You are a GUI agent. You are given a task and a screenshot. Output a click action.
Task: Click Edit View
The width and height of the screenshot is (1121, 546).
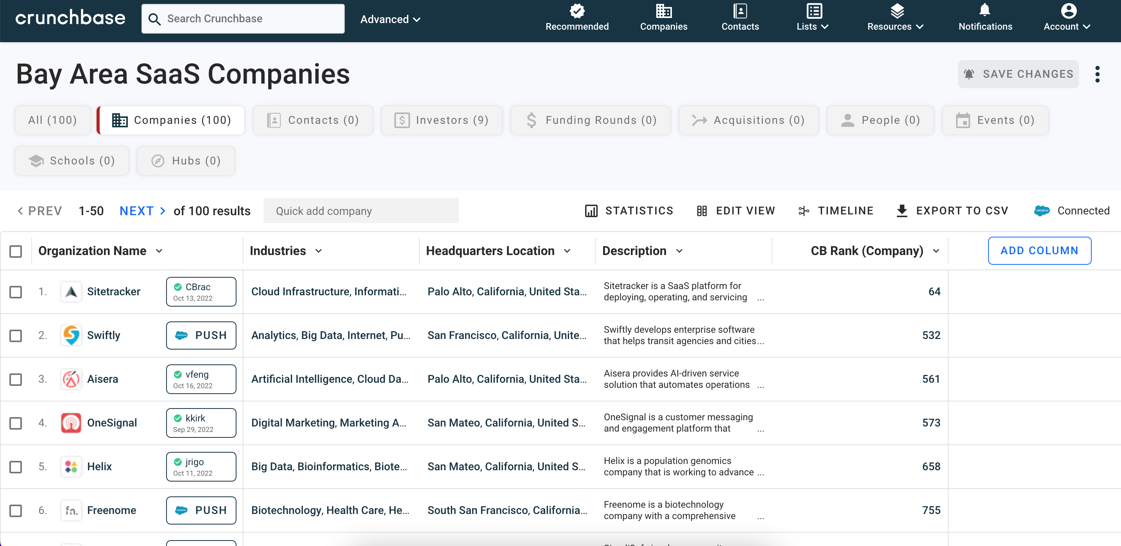(x=736, y=211)
